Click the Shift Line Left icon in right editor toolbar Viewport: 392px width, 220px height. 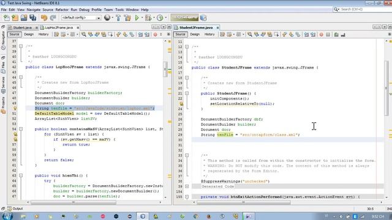(x=306, y=34)
